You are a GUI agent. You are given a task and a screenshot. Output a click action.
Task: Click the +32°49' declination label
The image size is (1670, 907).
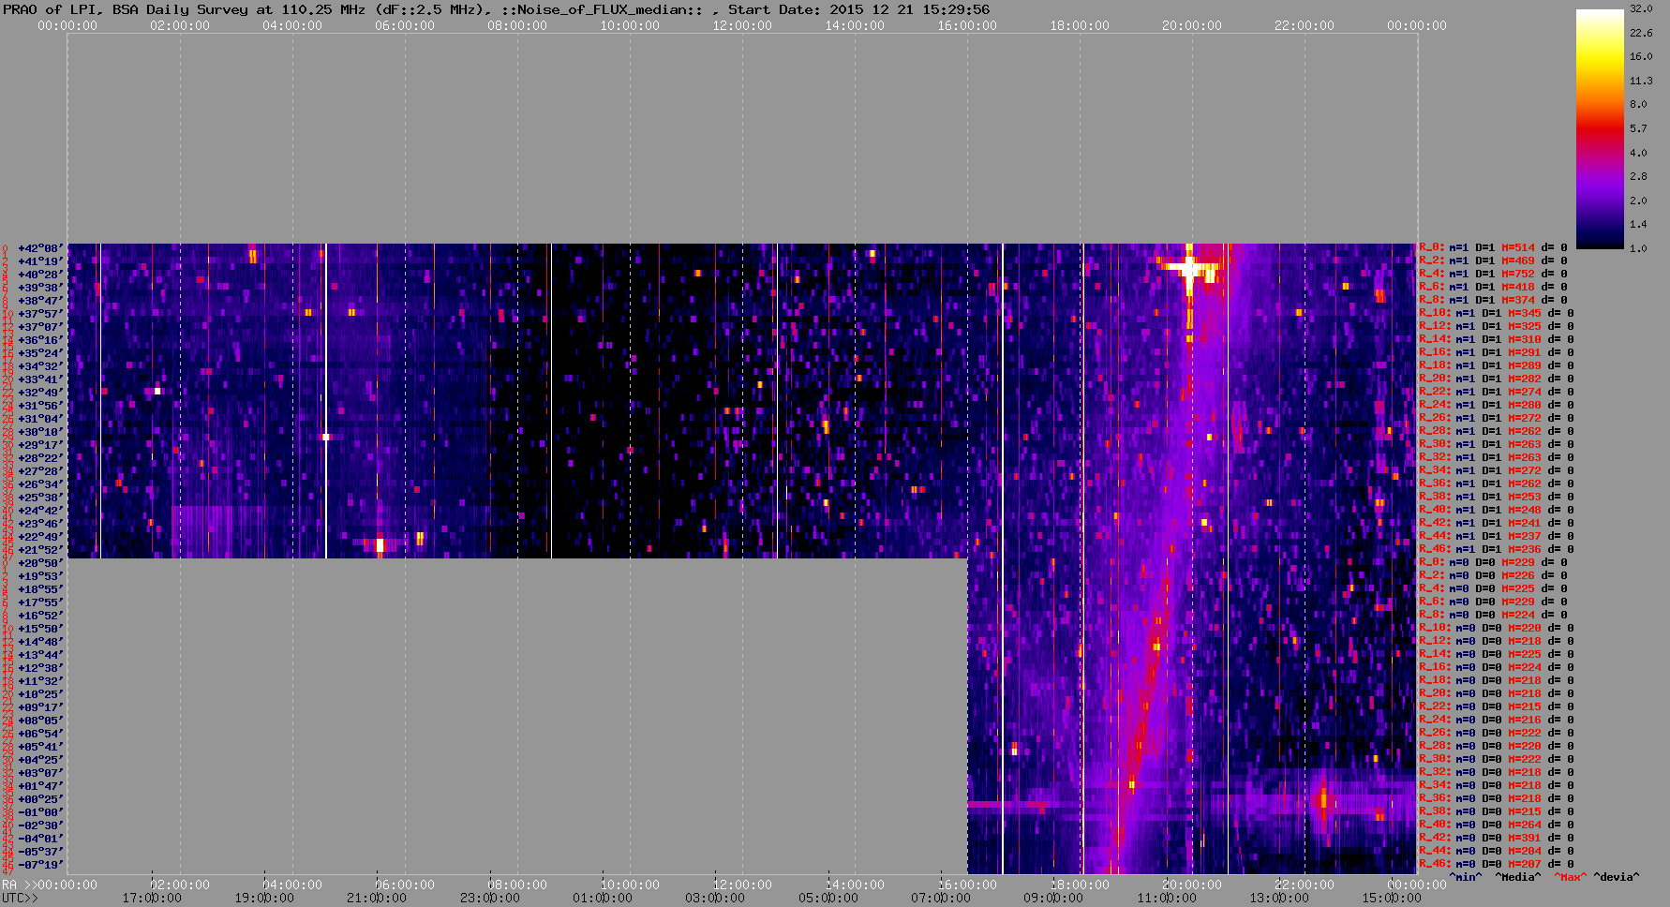tap(40, 393)
